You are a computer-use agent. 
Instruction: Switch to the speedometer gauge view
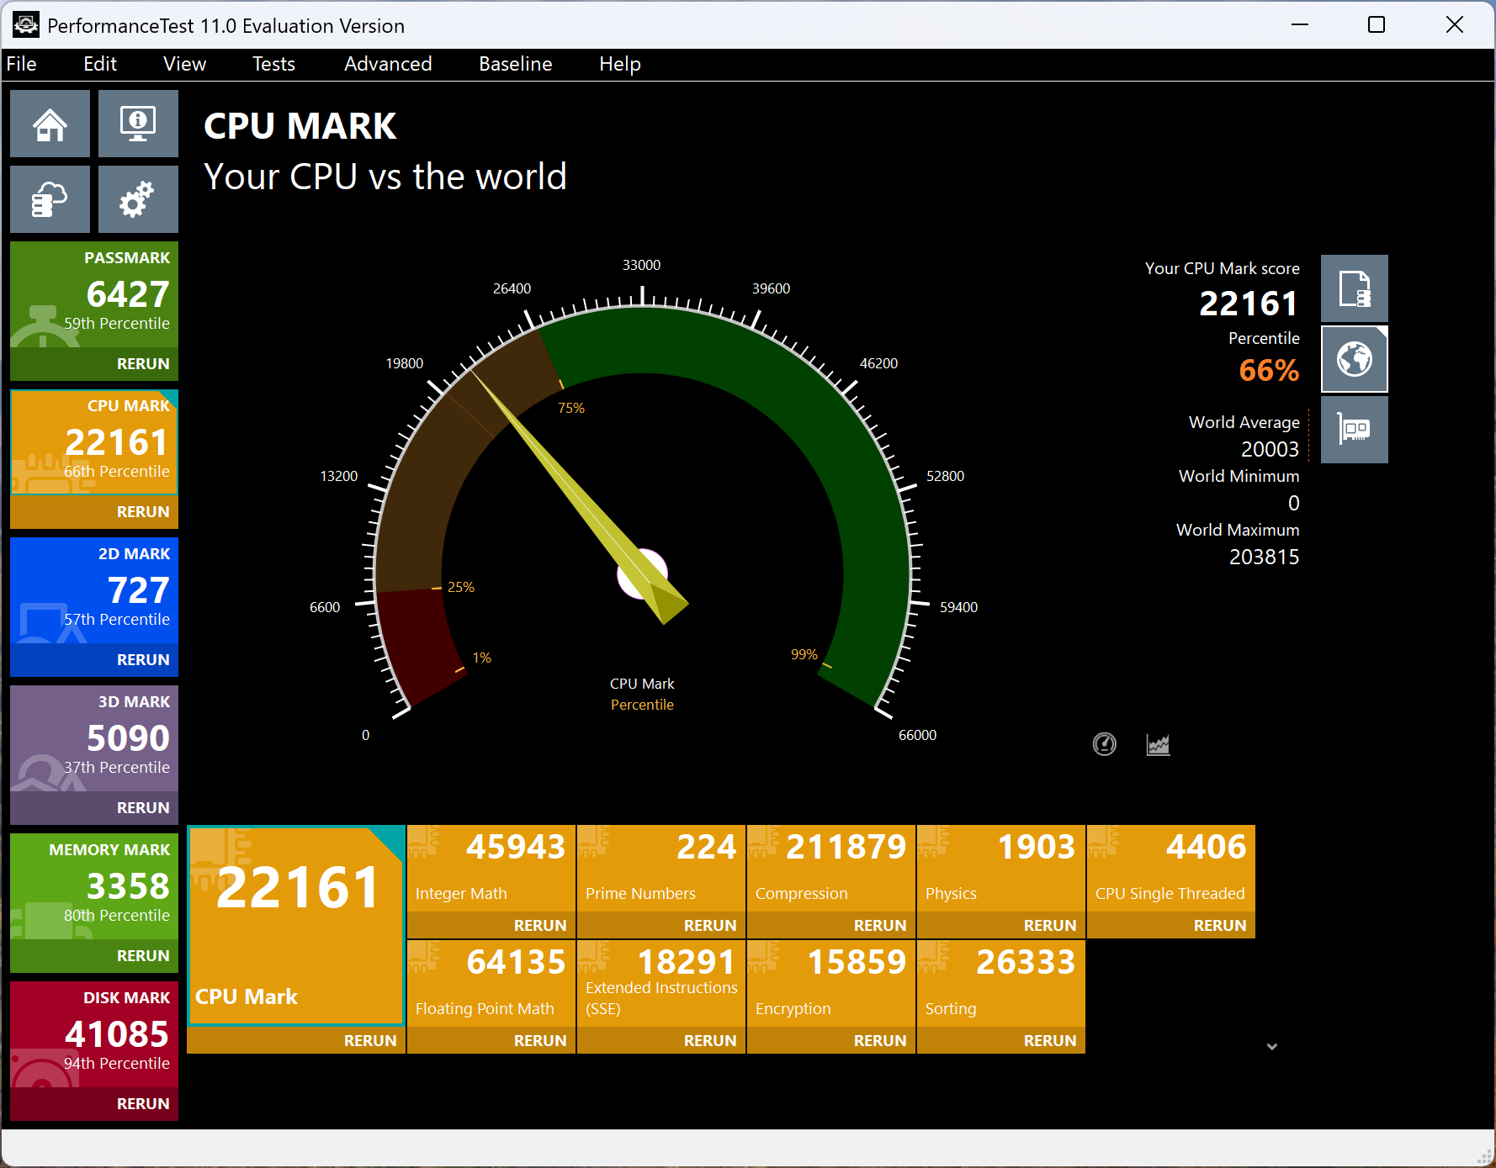click(x=1105, y=743)
